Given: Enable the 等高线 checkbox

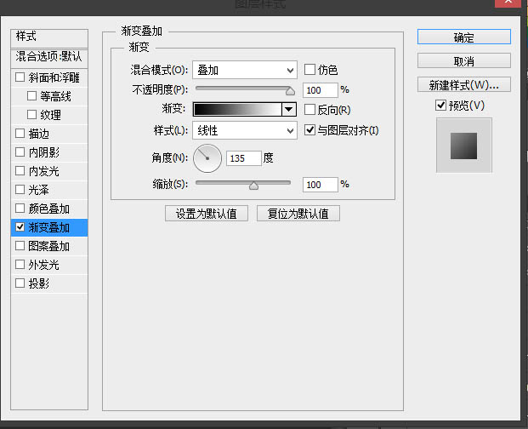Looking at the screenshot, I should point(31,96).
